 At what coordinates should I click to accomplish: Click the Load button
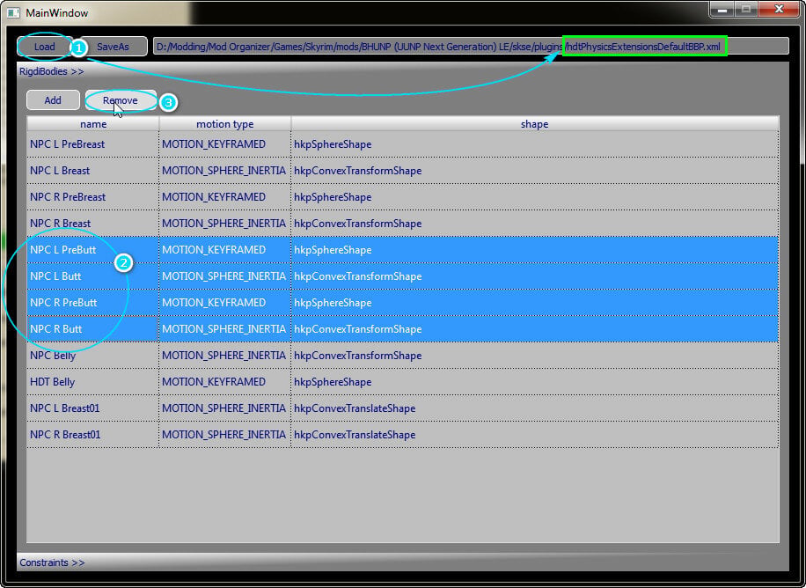44,47
